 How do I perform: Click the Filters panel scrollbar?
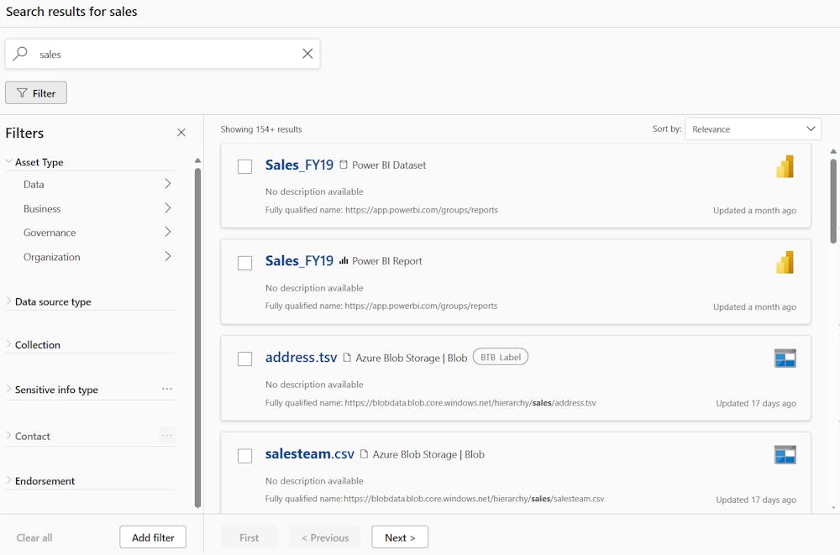click(x=197, y=338)
